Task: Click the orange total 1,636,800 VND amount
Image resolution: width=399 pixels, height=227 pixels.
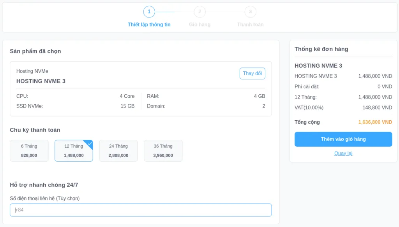Action: [x=375, y=122]
